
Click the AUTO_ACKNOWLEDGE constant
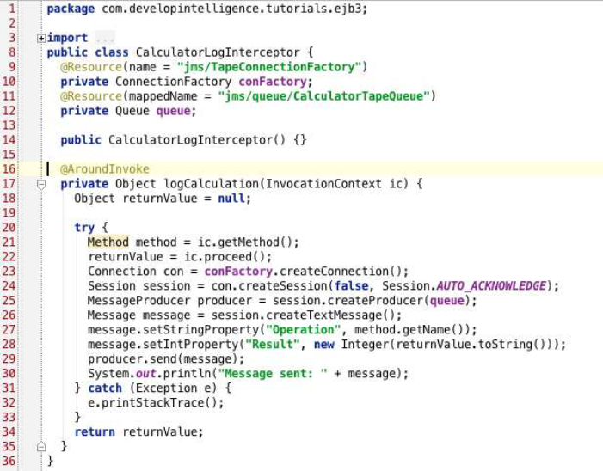pyautogui.click(x=494, y=286)
